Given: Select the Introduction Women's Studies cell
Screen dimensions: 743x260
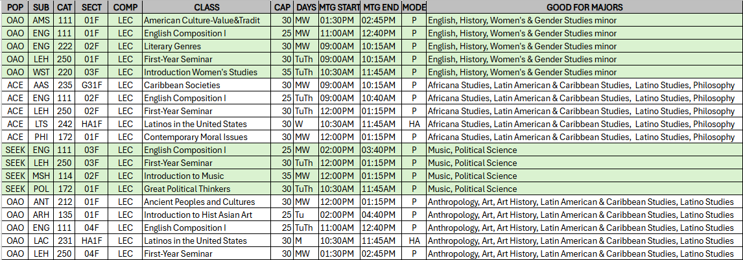Looking at the screenshot, I should [x=207, y=73].
